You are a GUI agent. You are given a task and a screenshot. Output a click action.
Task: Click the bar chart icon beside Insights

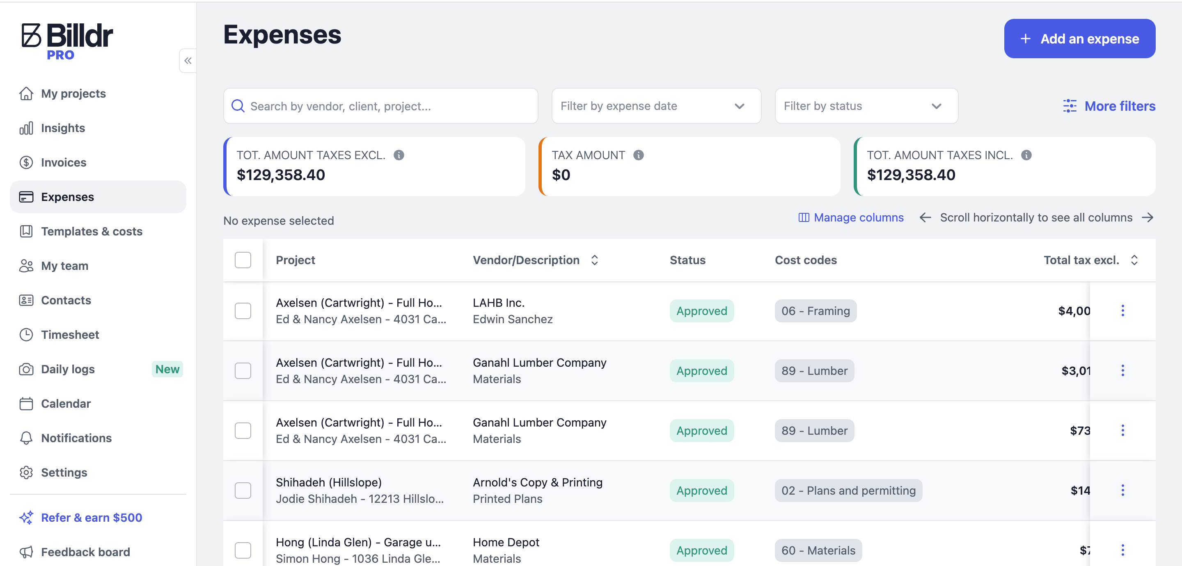coord(26,128)
